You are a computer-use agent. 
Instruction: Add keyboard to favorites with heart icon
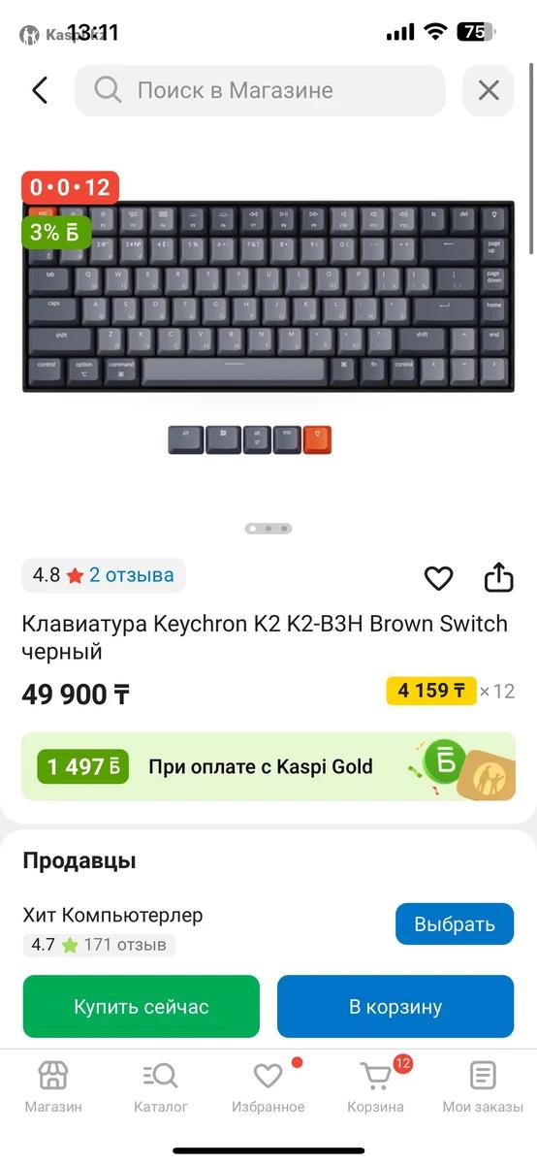[x=439, y=578]
